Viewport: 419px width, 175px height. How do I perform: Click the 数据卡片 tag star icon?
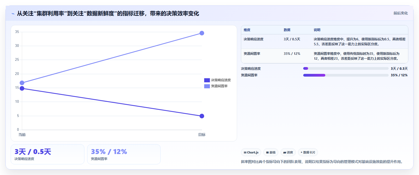(302, 152)
